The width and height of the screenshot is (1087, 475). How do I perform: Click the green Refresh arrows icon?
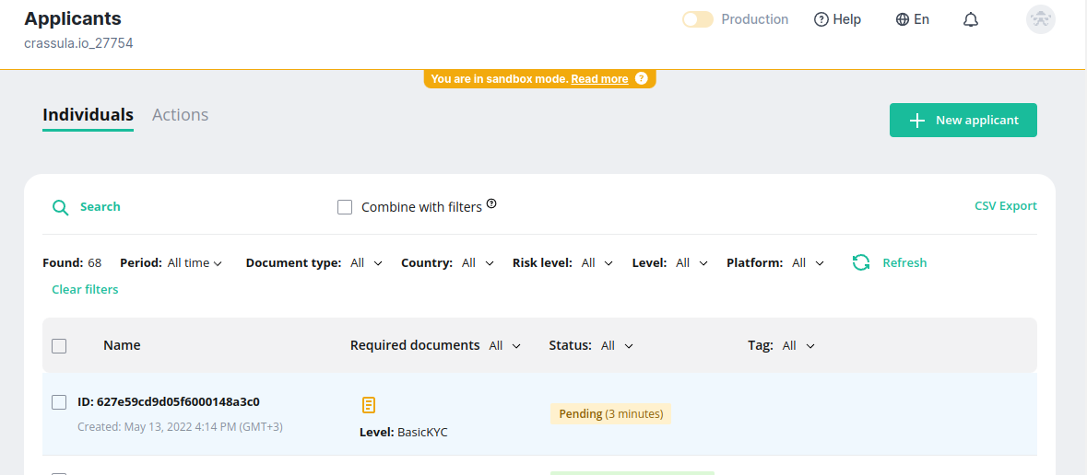[861, 262]
